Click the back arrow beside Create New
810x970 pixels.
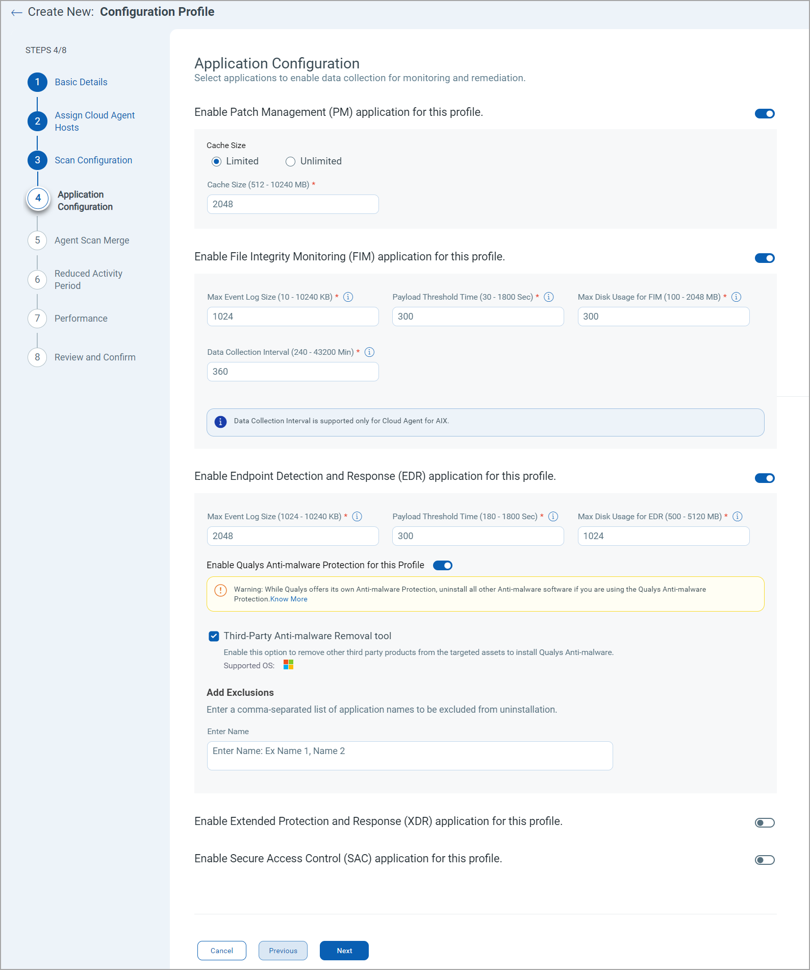(x=17, y=12)
